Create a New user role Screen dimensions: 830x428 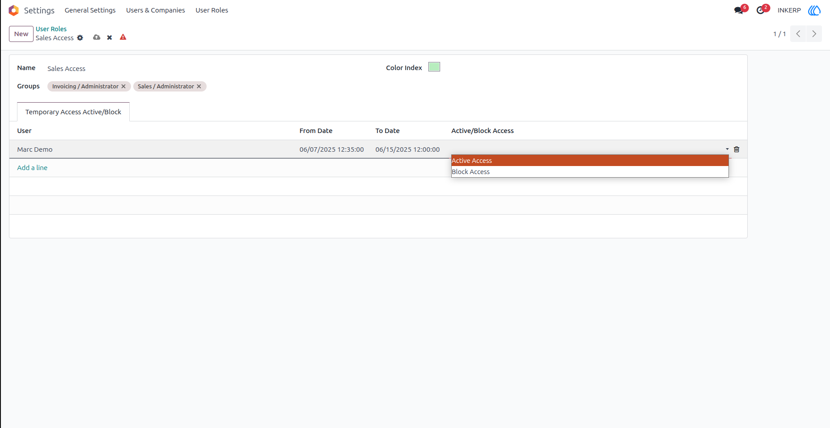21,34
